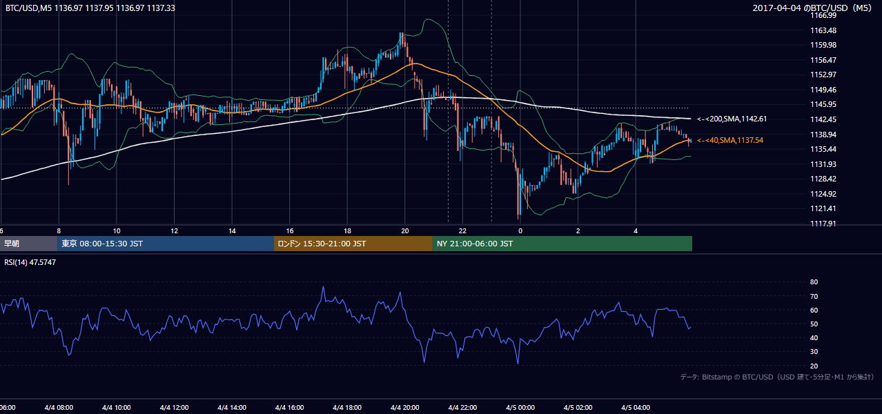Click hour tick '16' under the price chart
The height and width of the screenshot is (414, 882).
tap(290, 230)
